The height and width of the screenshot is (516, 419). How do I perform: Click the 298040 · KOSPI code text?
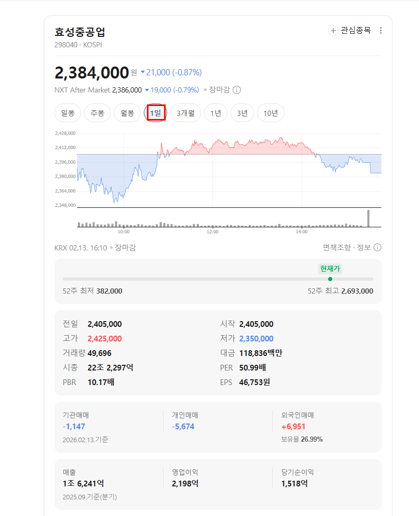[78, 45]
